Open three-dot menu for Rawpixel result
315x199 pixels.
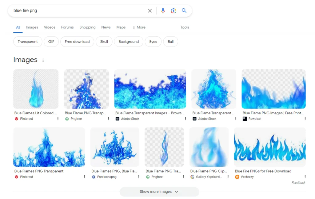(305, 119)
